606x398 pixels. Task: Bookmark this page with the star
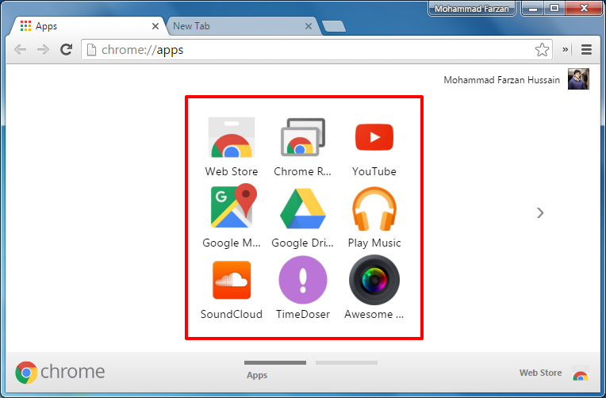click(542, 49)
